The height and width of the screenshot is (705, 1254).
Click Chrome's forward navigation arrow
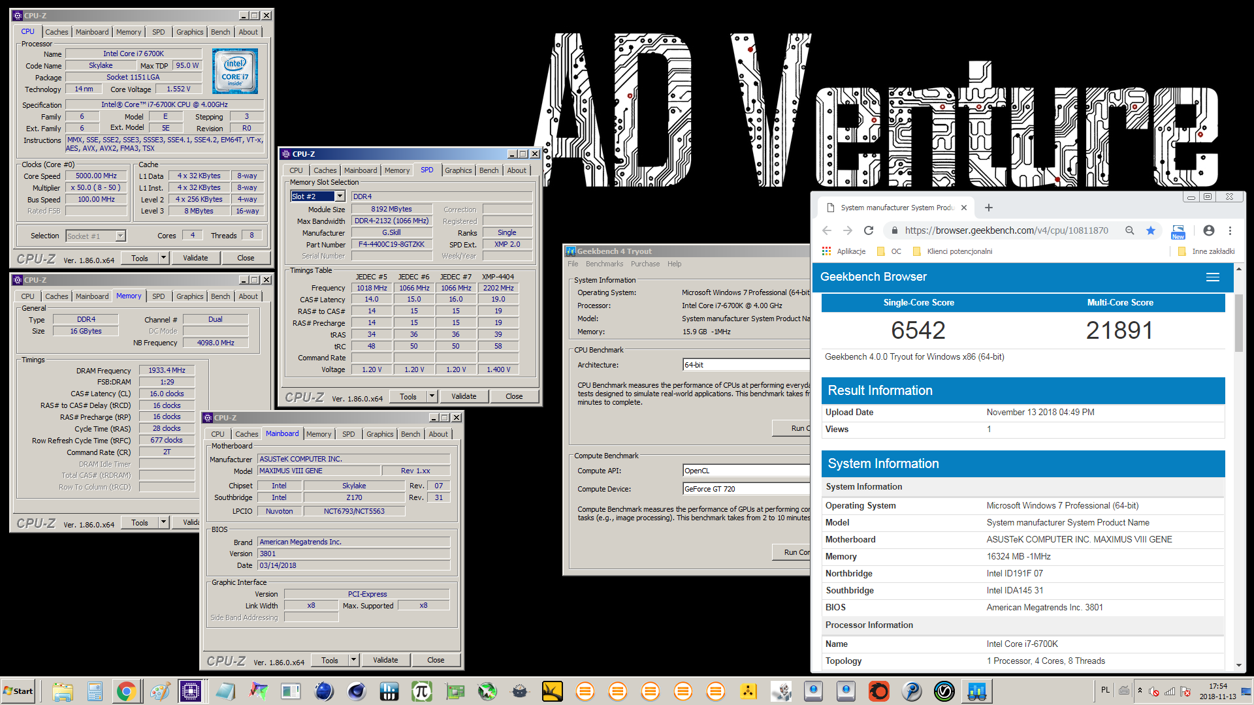(848, 230)
